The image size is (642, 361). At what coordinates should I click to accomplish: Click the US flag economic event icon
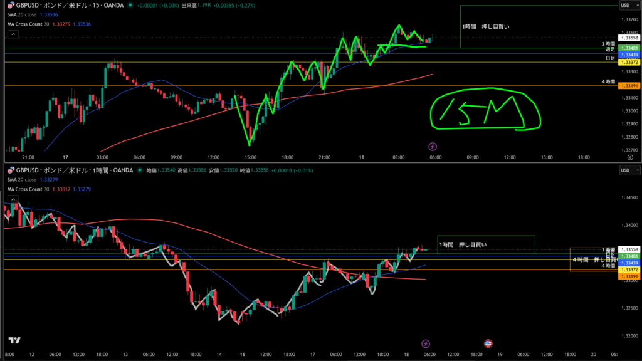488,343
